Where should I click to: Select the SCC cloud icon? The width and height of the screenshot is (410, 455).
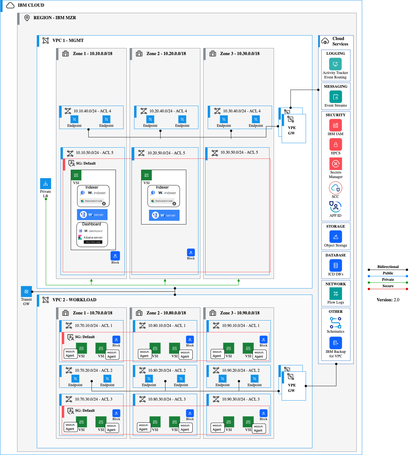(x=335, y=188)
